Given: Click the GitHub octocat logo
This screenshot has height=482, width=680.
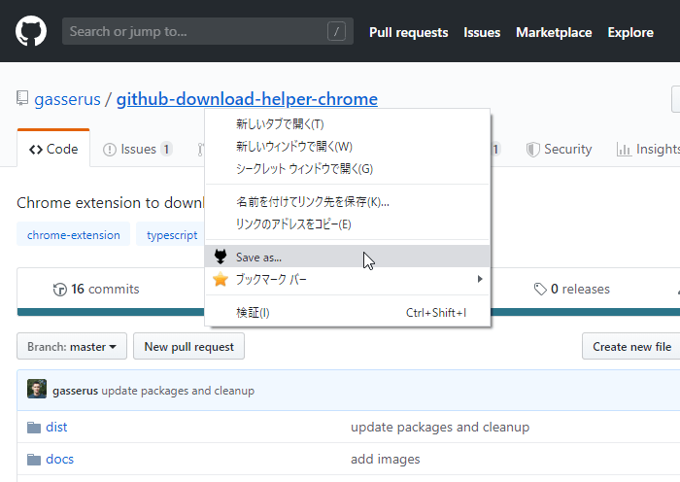Looking at the screenshot, I should tap(31, 31).
